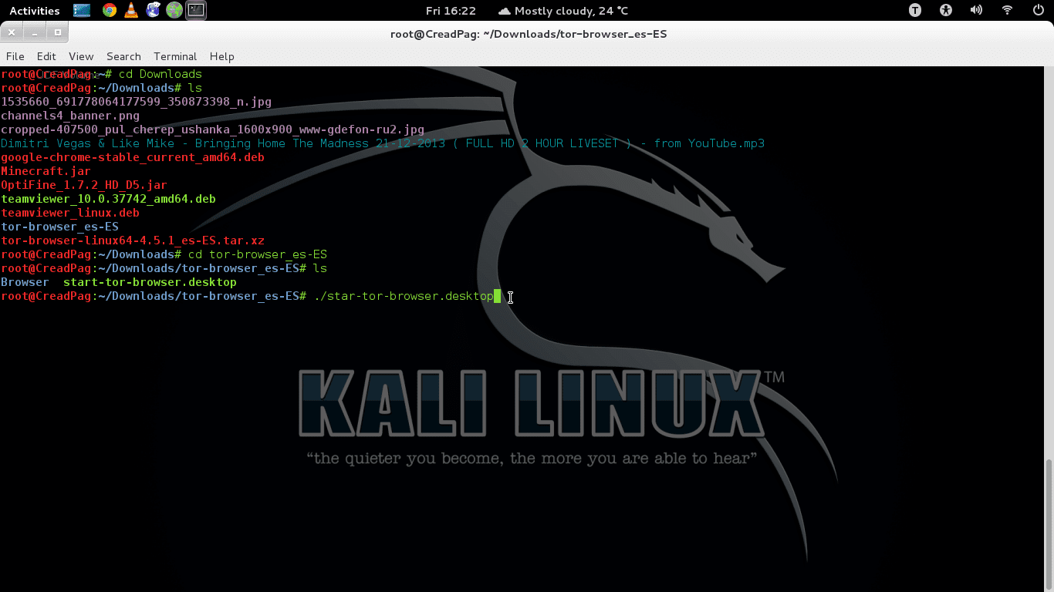Open the Mostly cloudy weather indicator
Screen dimensions: 1054x592
[x=563, y=11]
